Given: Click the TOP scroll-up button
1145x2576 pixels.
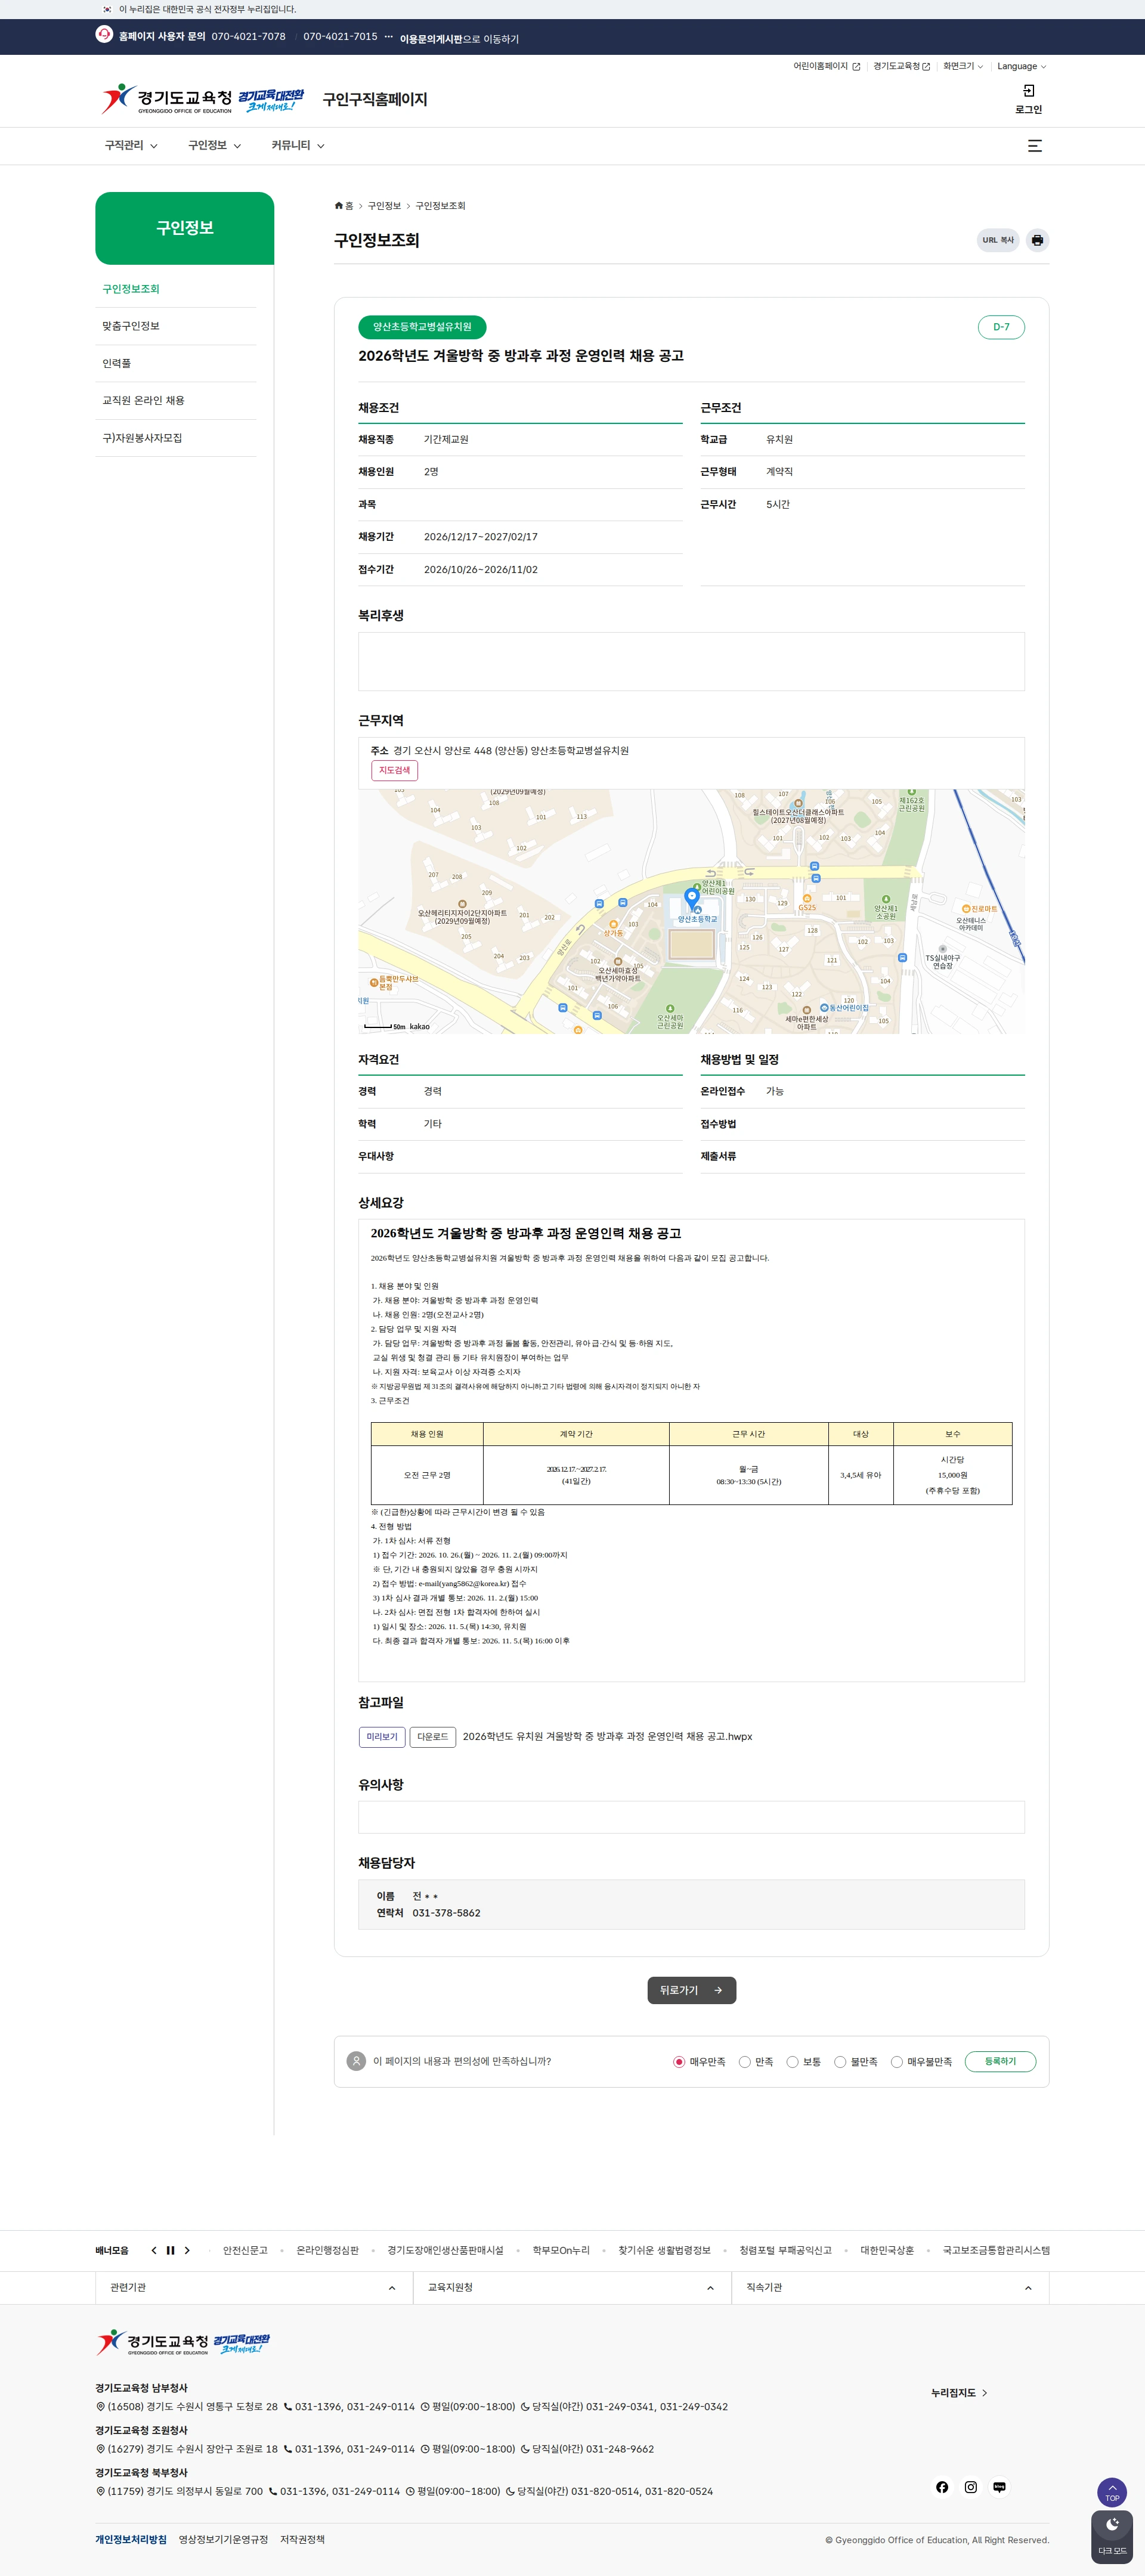Looking at the screenshot, I should click(1112, 2492).
